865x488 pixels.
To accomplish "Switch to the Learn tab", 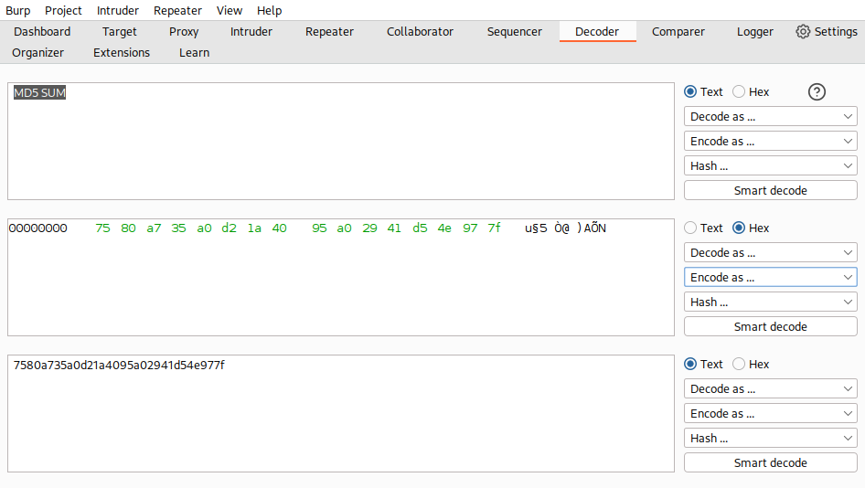I will pos(194,53).
